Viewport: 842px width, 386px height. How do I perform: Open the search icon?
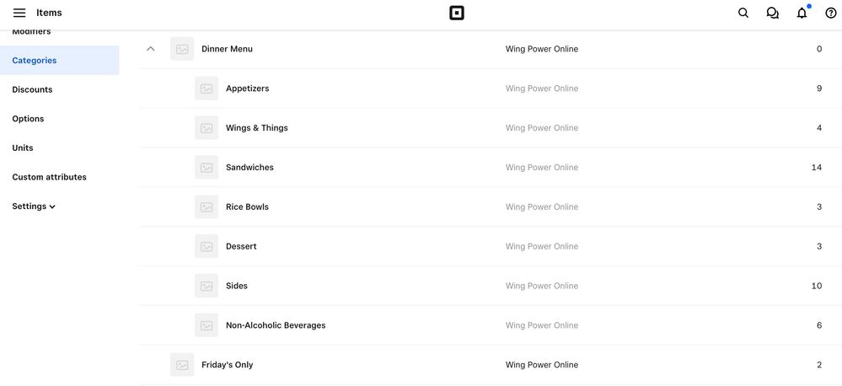pos(743,13)
